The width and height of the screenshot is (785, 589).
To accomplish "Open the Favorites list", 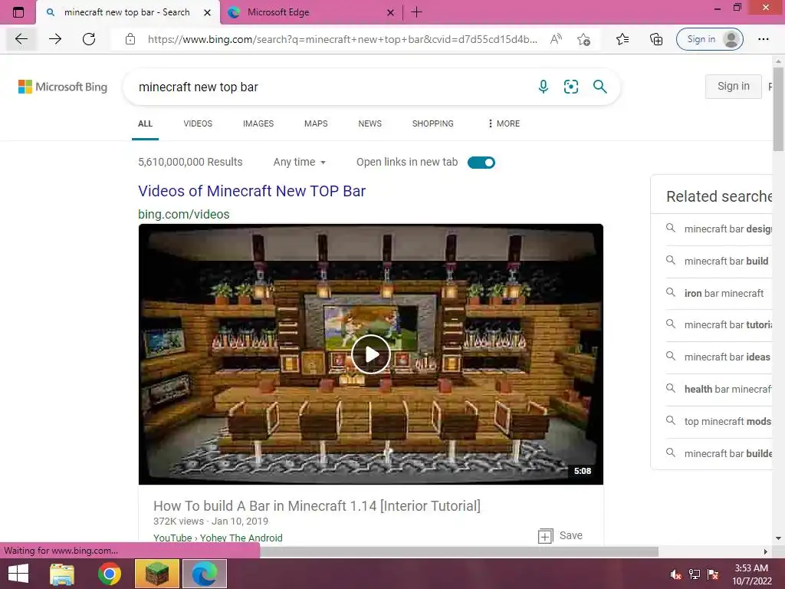I will coord(622,39).
